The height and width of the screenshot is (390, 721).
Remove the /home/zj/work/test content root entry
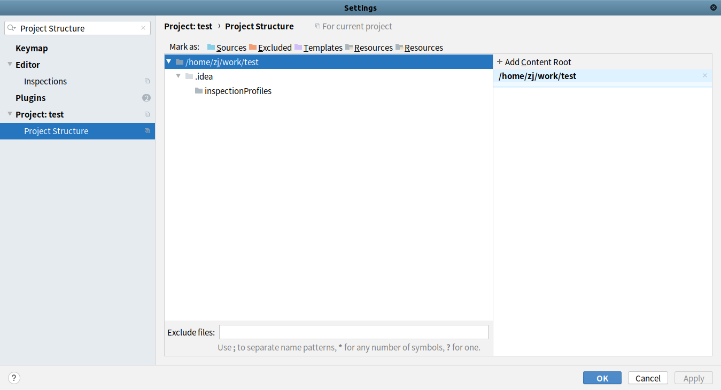tap(704, 76)
